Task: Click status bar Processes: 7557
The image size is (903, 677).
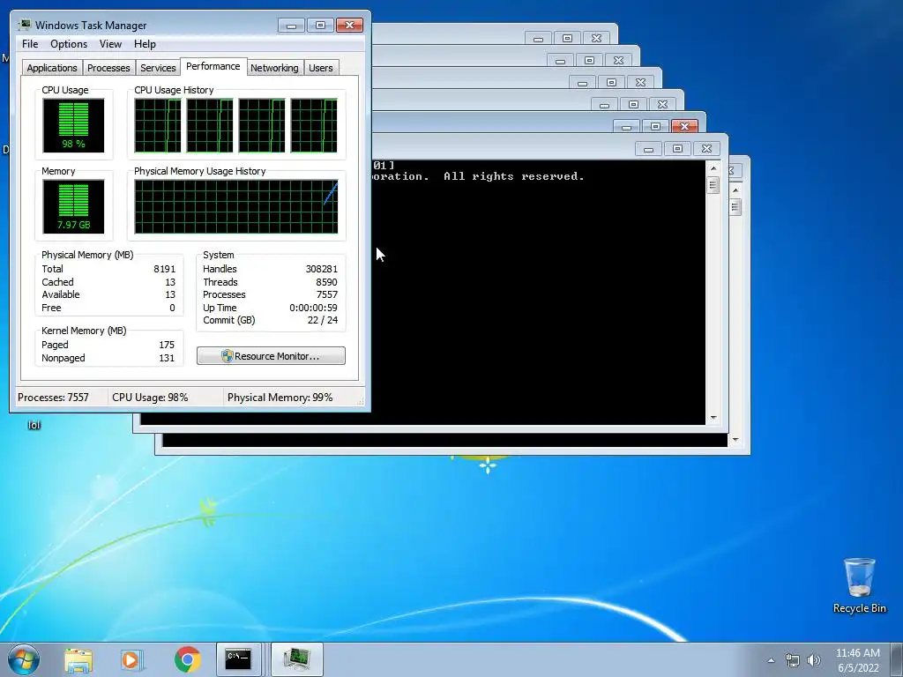Action: (53, 398)
